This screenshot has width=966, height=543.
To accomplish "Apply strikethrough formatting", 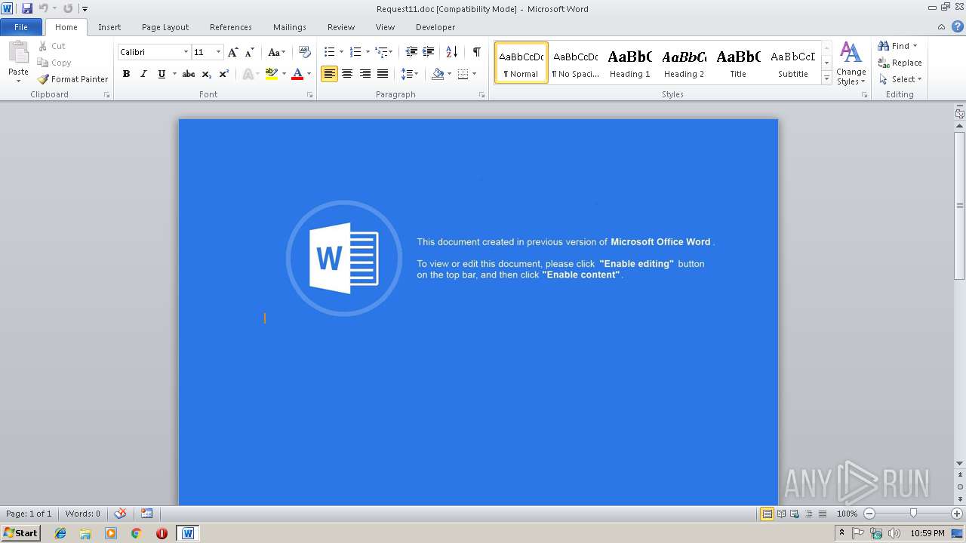I will point(189,74).
